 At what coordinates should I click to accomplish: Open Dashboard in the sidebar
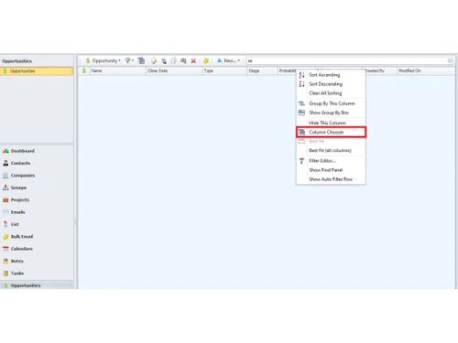[x=37, y=151]
